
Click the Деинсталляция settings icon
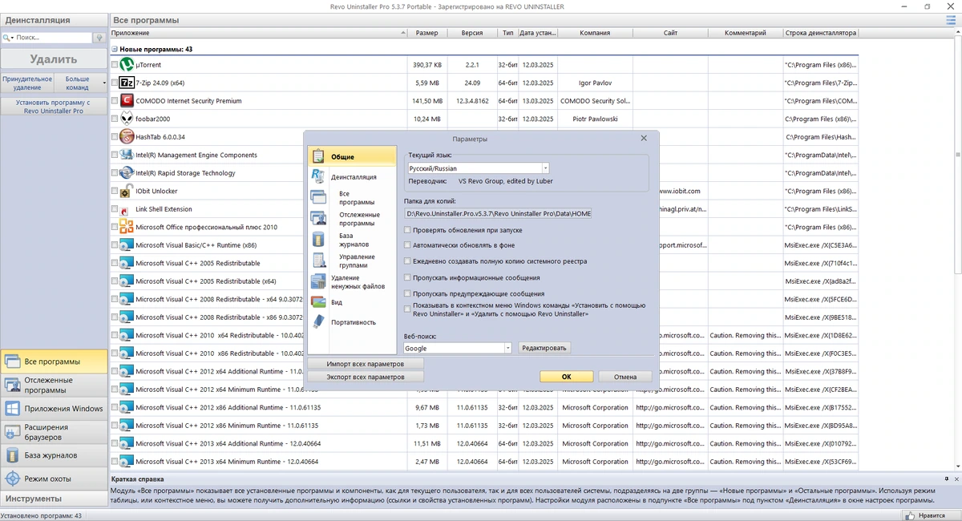[x=318, y=176]
